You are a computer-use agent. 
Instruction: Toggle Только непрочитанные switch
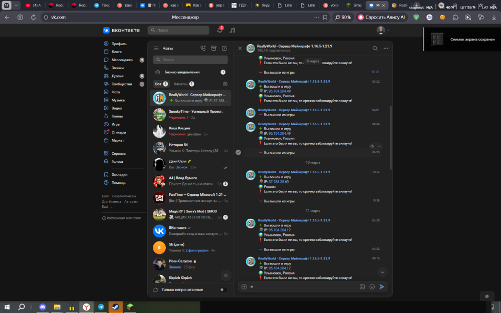coord(223,289)
